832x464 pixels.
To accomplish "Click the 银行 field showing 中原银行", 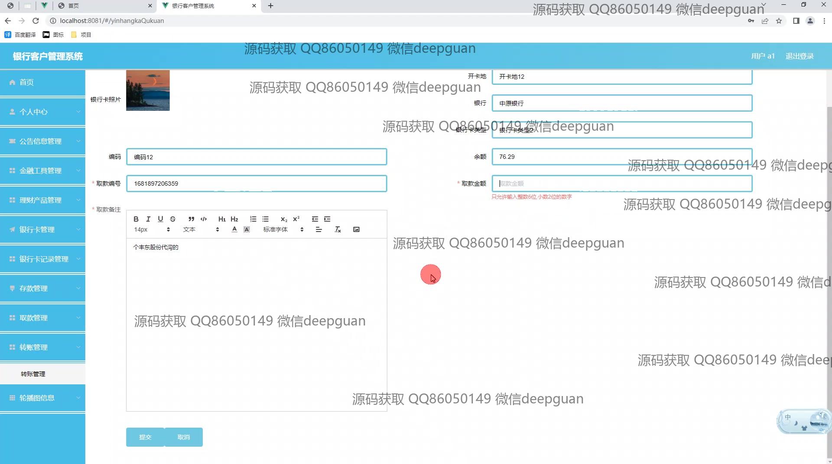I will [x=622, y=103].
